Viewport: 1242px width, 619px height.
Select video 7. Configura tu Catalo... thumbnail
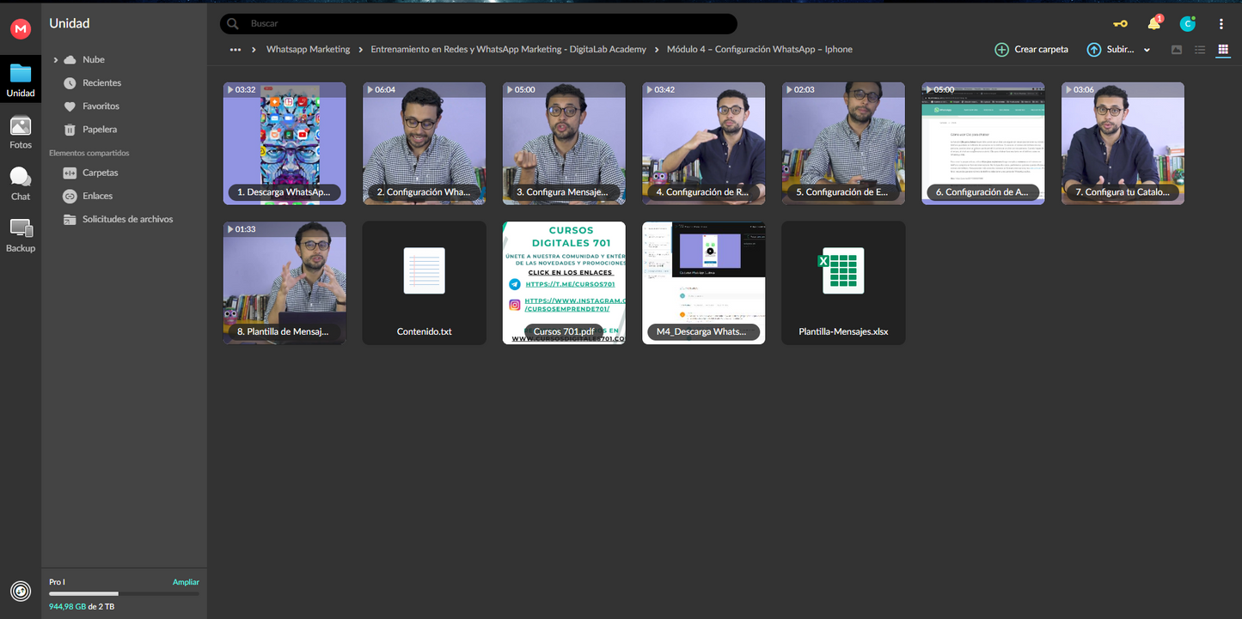click(1123, 143)
